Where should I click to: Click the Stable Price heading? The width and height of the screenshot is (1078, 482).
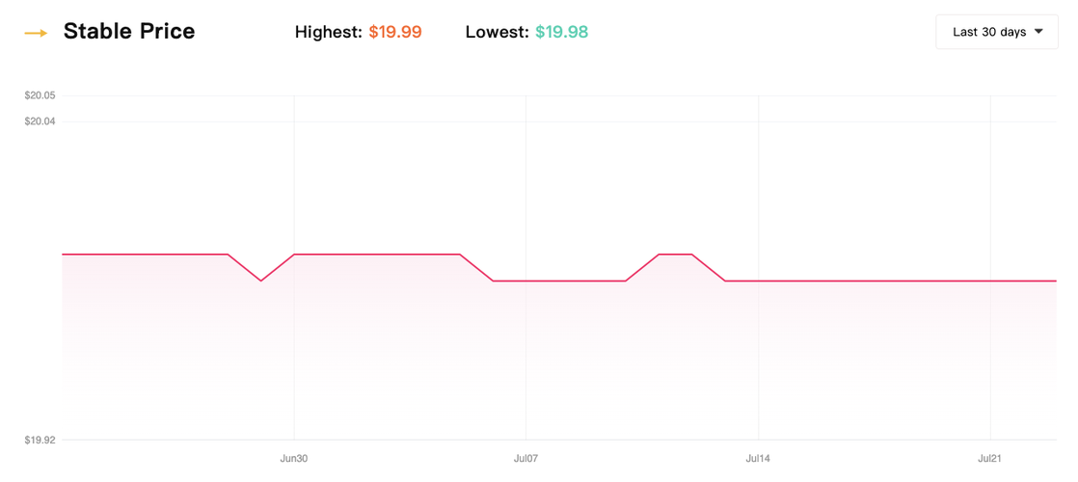tap(129, 32)
